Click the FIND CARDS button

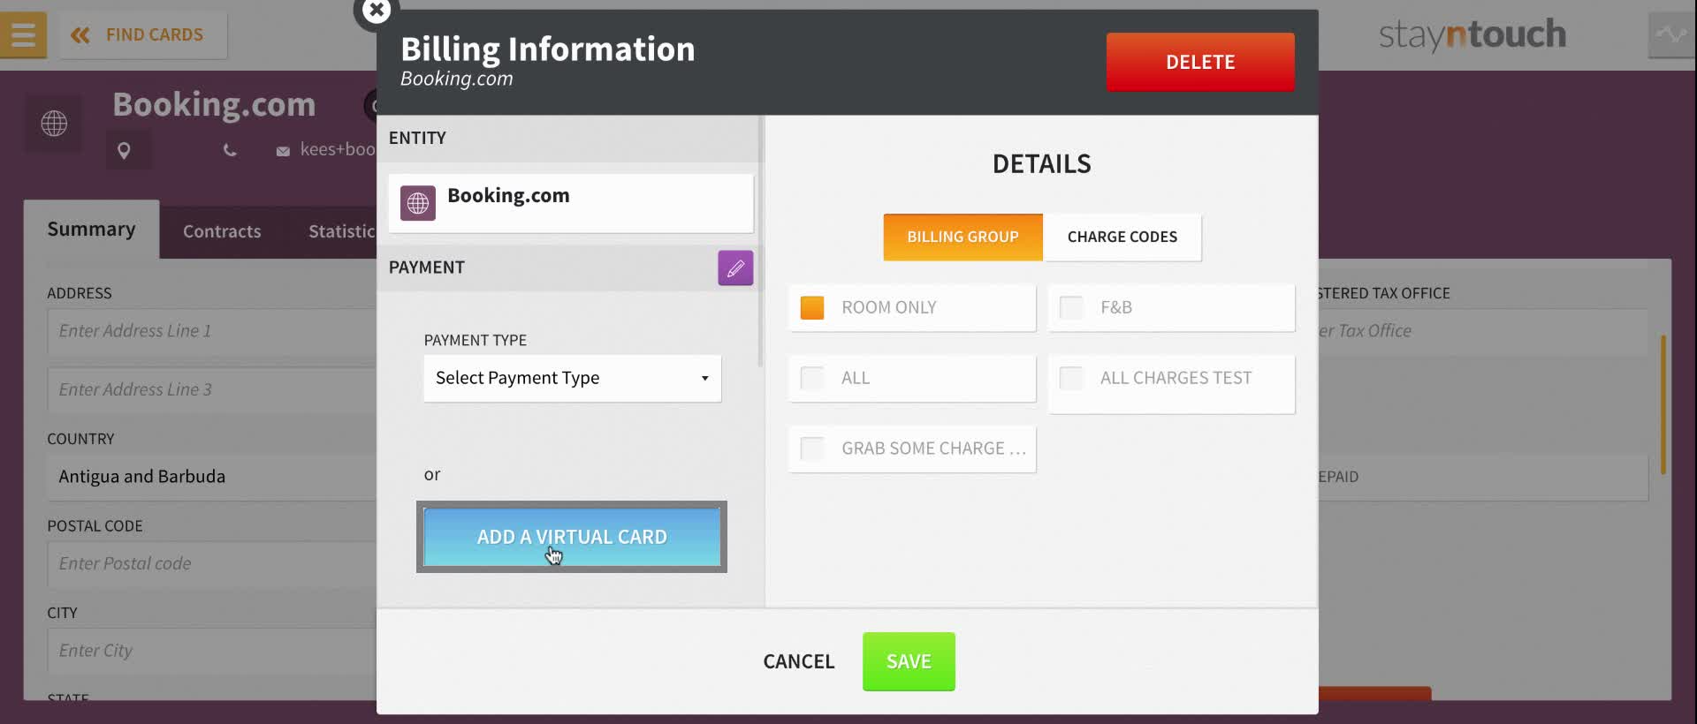pos(143,35)
